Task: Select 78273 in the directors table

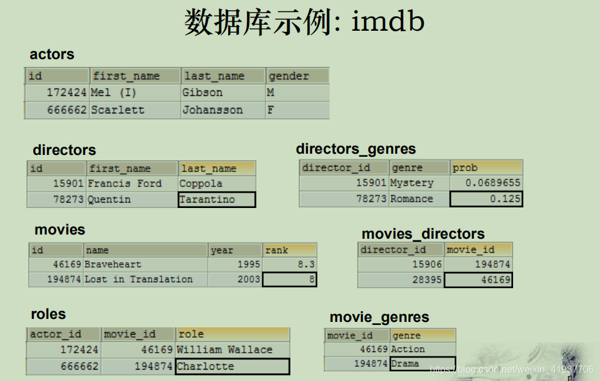Action: tap(57, 200)
